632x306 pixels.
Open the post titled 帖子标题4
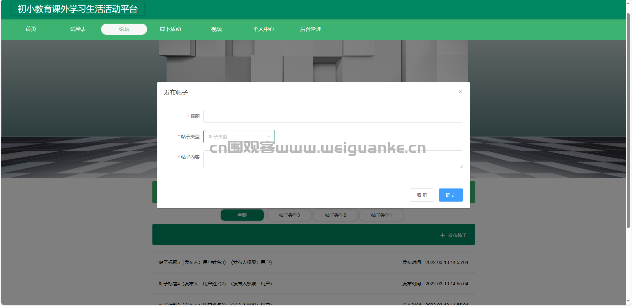[216, 284]
